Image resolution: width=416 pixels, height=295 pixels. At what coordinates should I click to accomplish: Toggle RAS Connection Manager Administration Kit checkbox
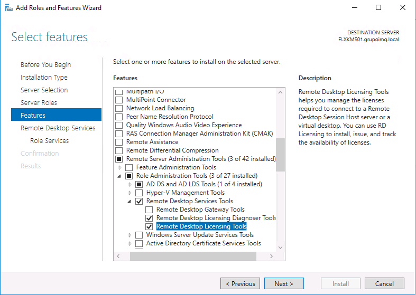119,134
